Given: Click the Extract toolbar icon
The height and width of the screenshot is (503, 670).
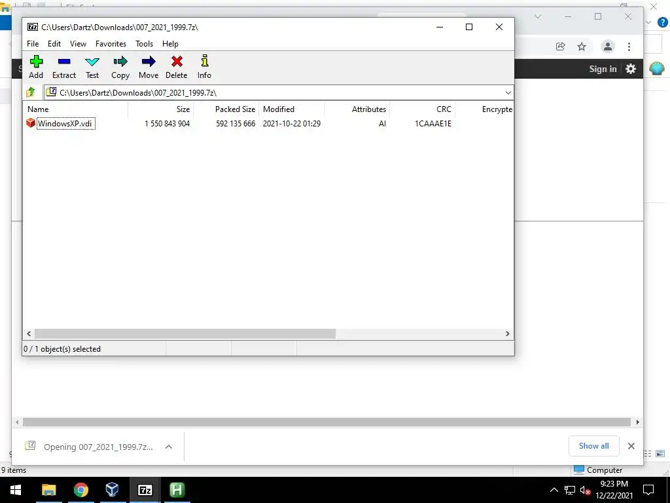Looking at the screenshot, I should click(64, 62).
